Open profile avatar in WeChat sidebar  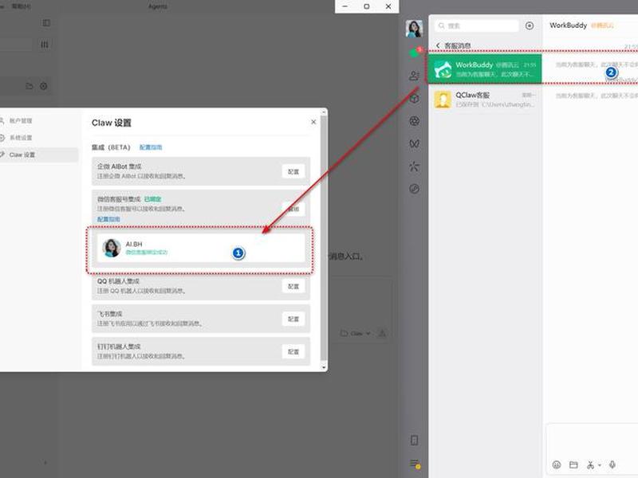point(414,29)
